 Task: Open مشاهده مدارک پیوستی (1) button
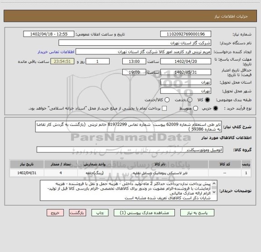pos(144,213)
